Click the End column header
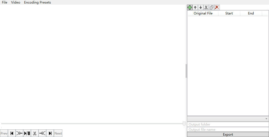The image size is (269, 137). (x=251, y=13)
